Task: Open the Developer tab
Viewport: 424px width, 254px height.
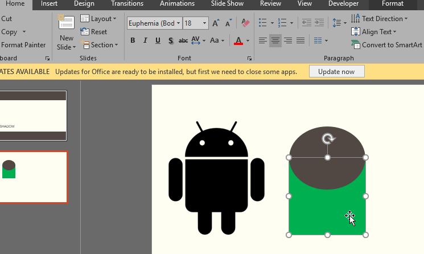Action: coord(343,3)
